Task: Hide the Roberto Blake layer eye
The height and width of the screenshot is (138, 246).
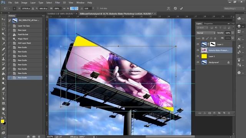Action: click(x=198, y=50)
